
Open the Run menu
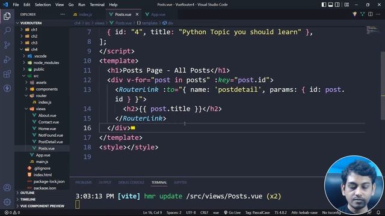click(x=82, y=5)
